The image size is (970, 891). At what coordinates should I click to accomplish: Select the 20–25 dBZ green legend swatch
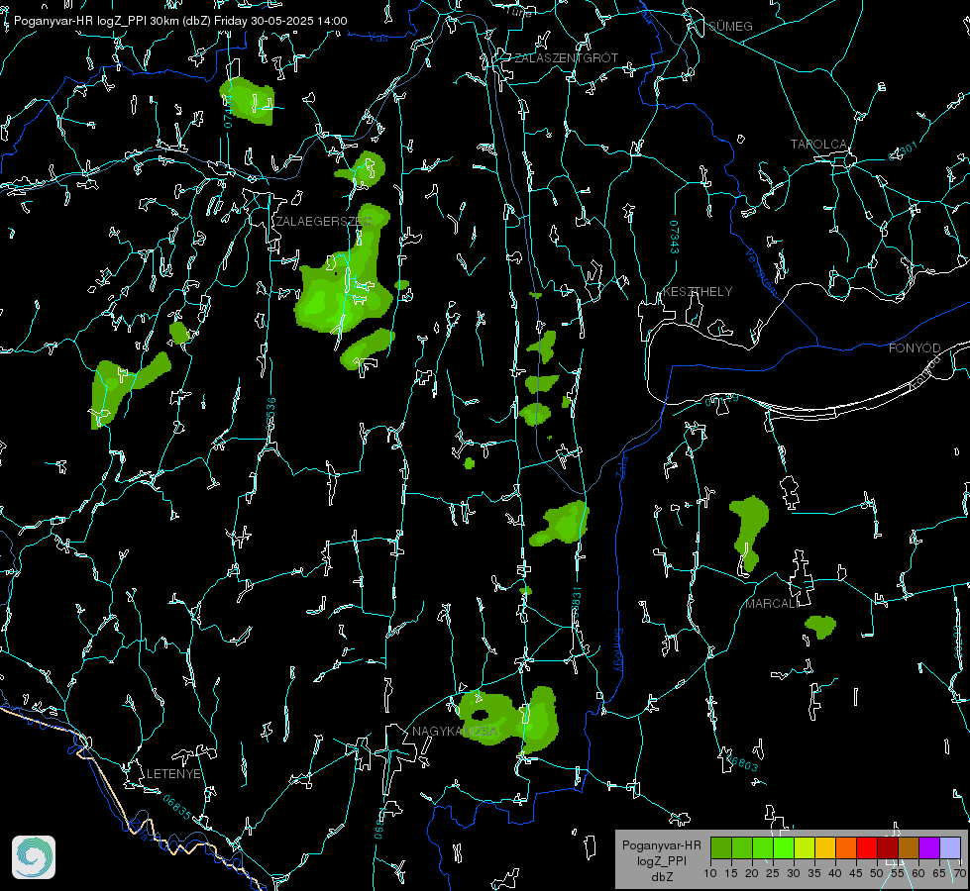[763, 847]
